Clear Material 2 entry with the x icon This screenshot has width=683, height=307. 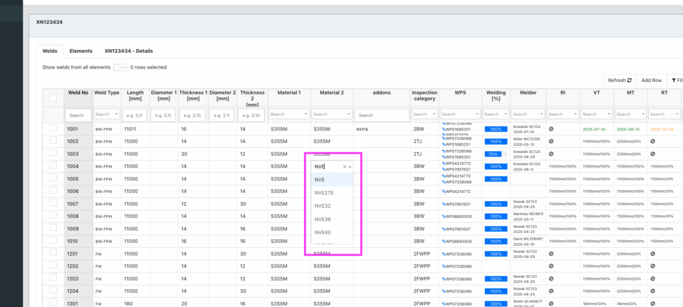coord(345,166)
